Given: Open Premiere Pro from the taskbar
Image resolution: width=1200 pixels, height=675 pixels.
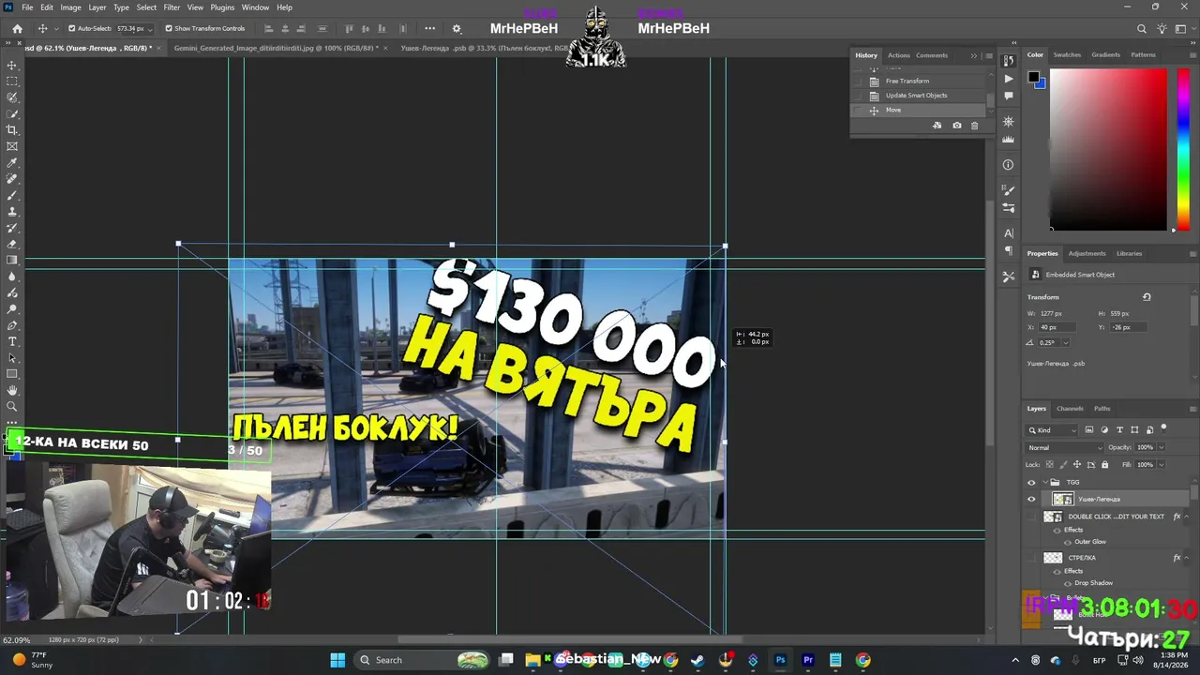Looking at the screenshot, I should pos(808,660).
